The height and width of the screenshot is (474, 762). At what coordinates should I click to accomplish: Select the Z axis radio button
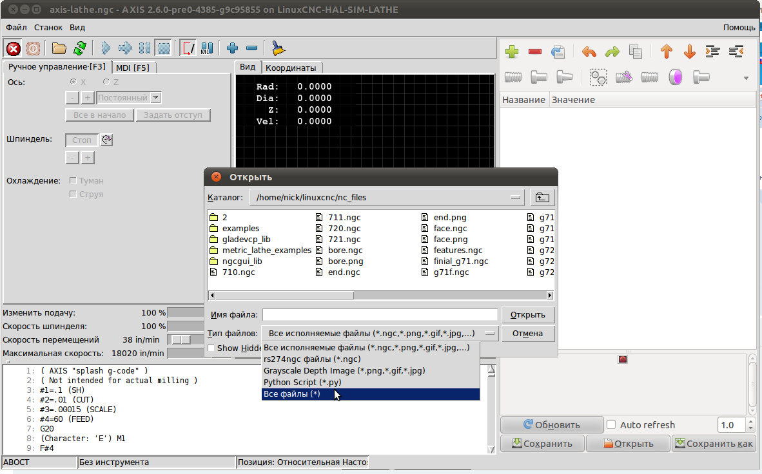(x=106, y=82)
